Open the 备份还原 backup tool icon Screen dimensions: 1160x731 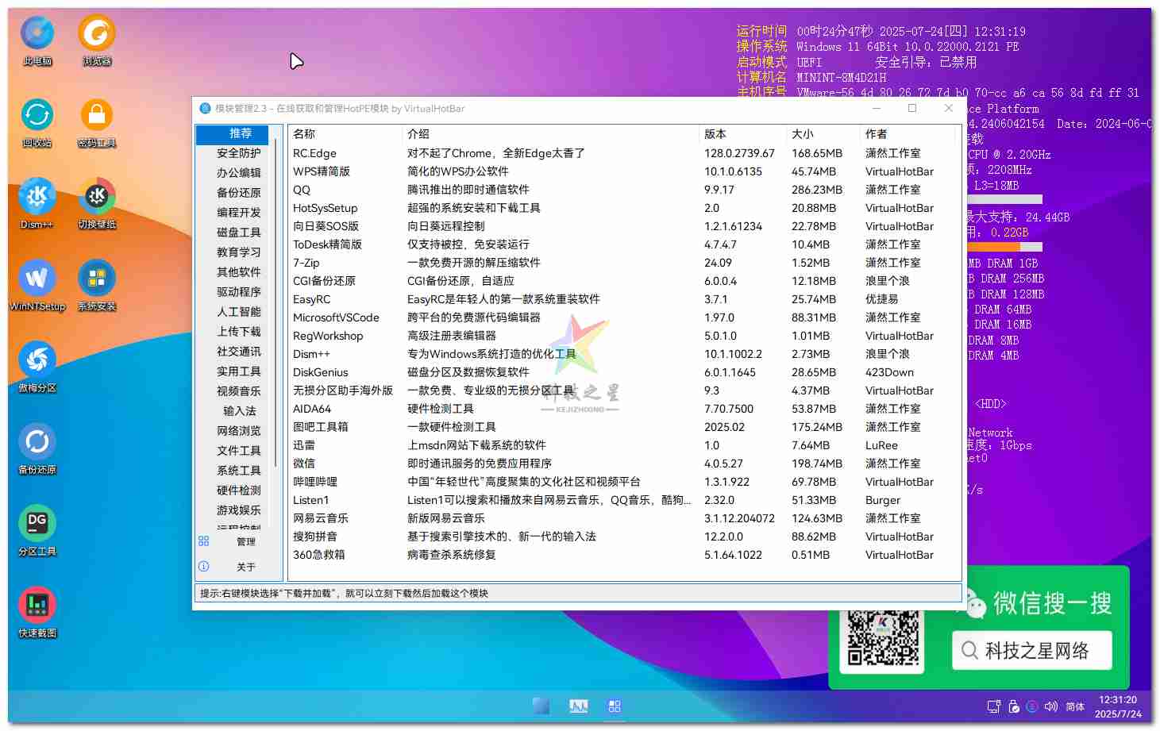click(36, 442)
